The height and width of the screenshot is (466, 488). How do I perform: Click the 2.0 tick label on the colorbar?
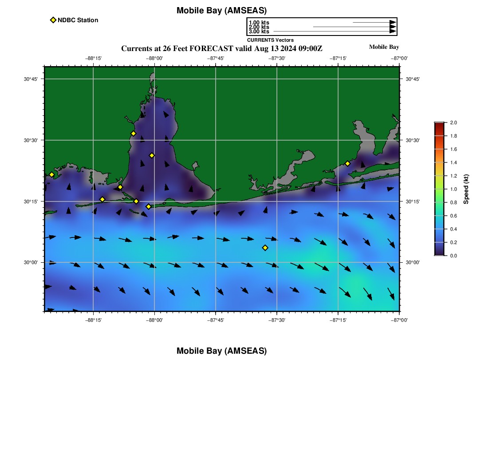point(453,122)
